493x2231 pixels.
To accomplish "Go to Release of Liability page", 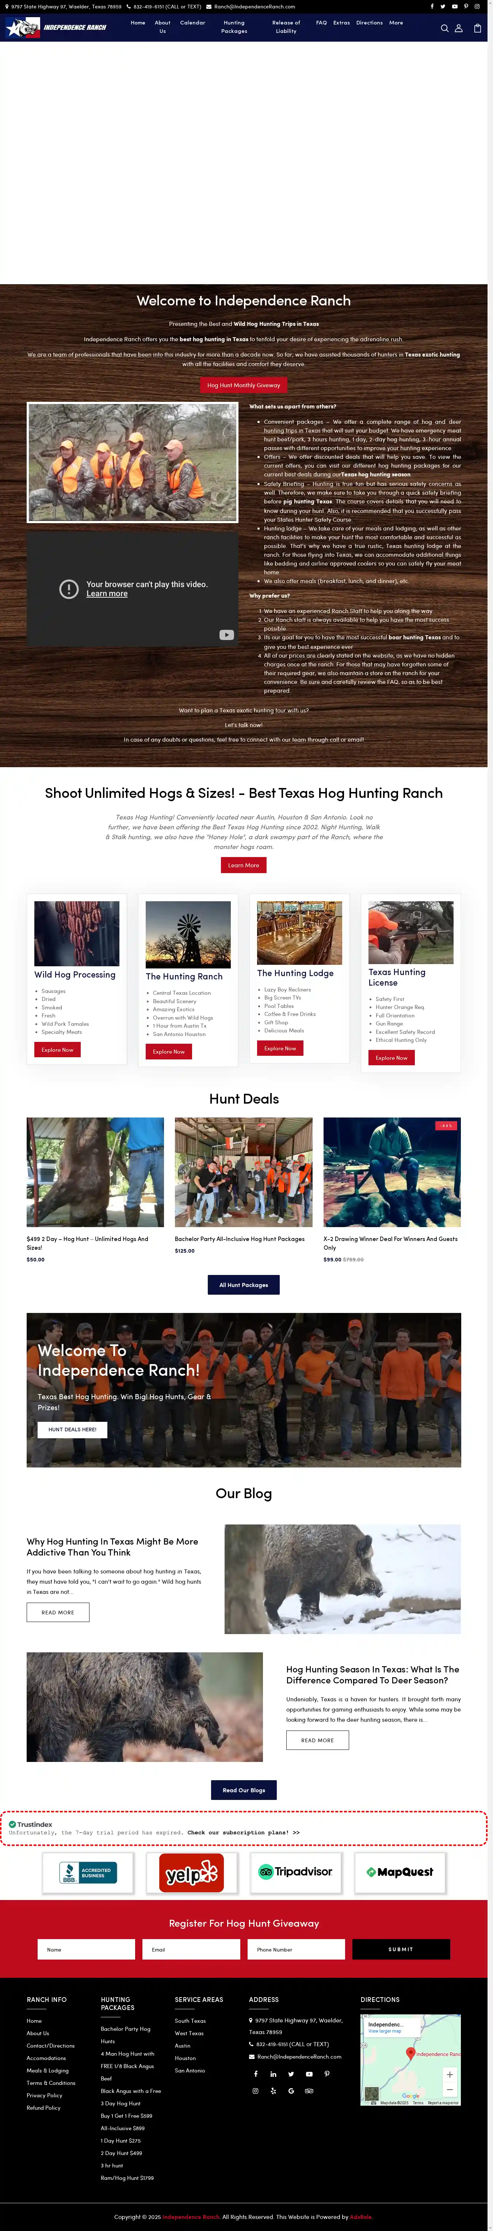I will tap(286, 27).
